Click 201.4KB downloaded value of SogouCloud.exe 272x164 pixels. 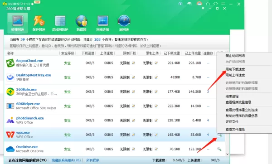174,63
